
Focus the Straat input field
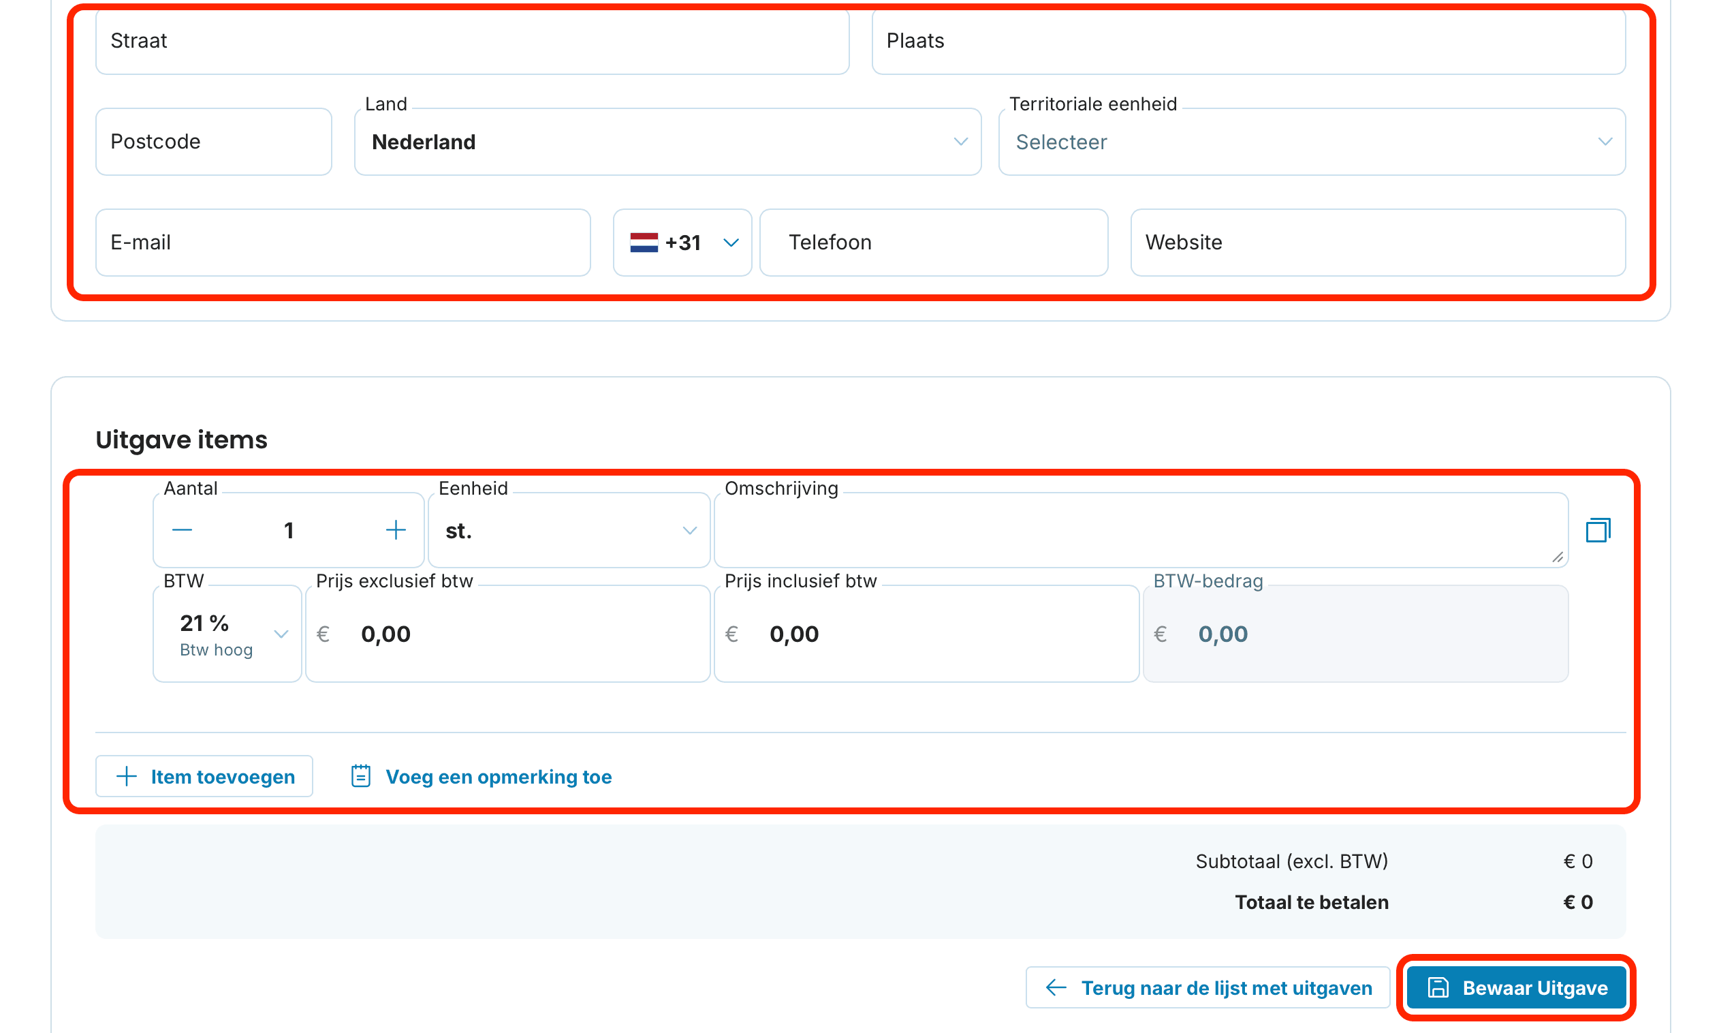tap(473, 41)
